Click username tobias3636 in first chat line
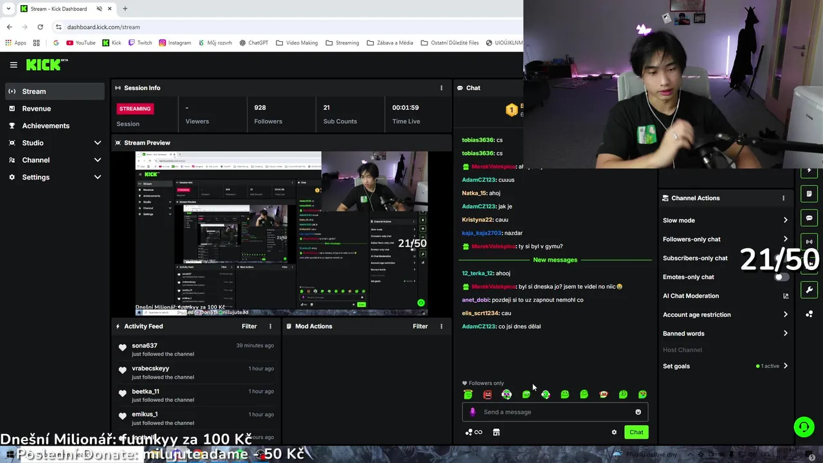 477,140
